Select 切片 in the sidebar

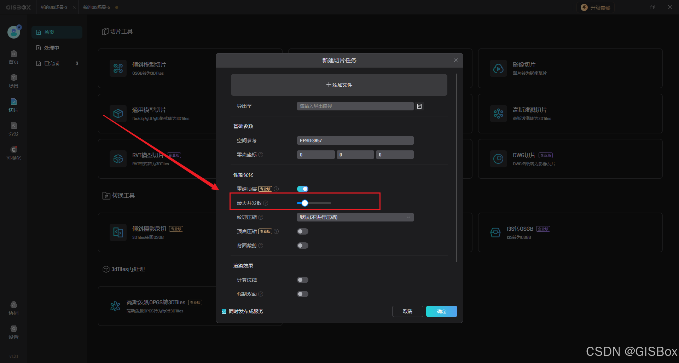coord(13,105)
